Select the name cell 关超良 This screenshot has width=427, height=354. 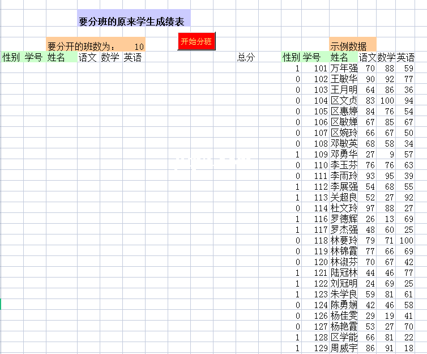pos(344,197)
